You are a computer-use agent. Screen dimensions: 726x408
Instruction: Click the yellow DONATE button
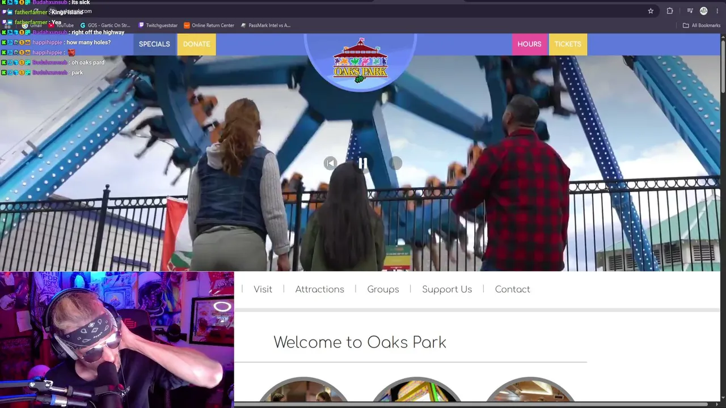point(196,44)
